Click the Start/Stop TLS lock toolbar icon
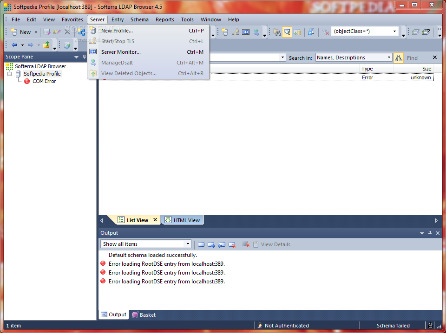Viewport: 446px width, 333px height. point(235,32)
